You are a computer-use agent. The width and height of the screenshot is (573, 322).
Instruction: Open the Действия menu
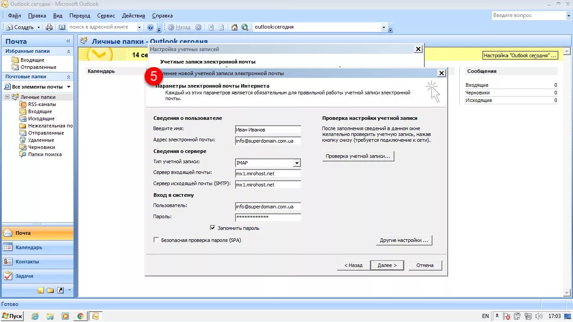click(x=133, y=16)
